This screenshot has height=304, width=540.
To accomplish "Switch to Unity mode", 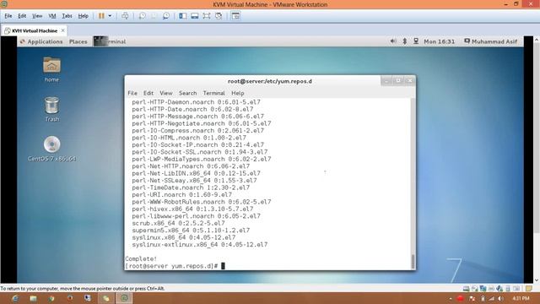I will click(x=219, y=16).
